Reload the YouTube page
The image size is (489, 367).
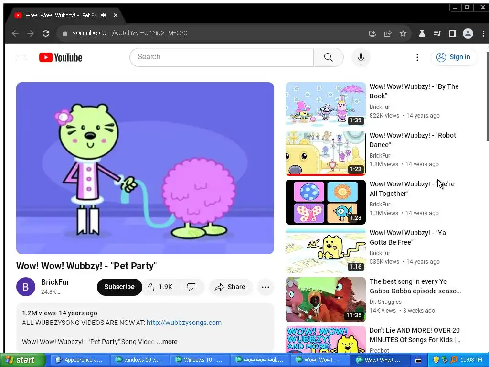click(46, 33)
